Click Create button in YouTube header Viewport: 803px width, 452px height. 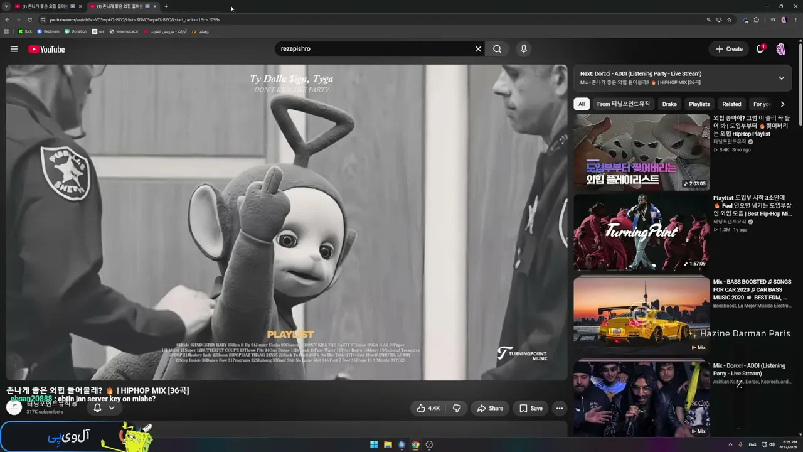(x=729, y=49)
